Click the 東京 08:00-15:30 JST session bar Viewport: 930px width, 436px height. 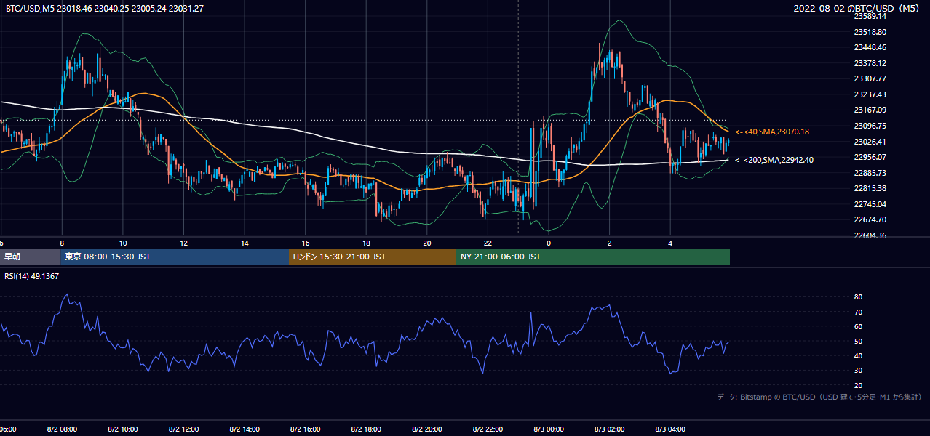click(175, 257)
